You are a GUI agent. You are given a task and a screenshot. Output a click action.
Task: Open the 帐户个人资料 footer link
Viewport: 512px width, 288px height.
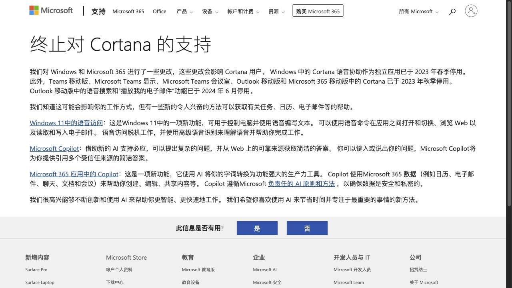coord(119,270)
